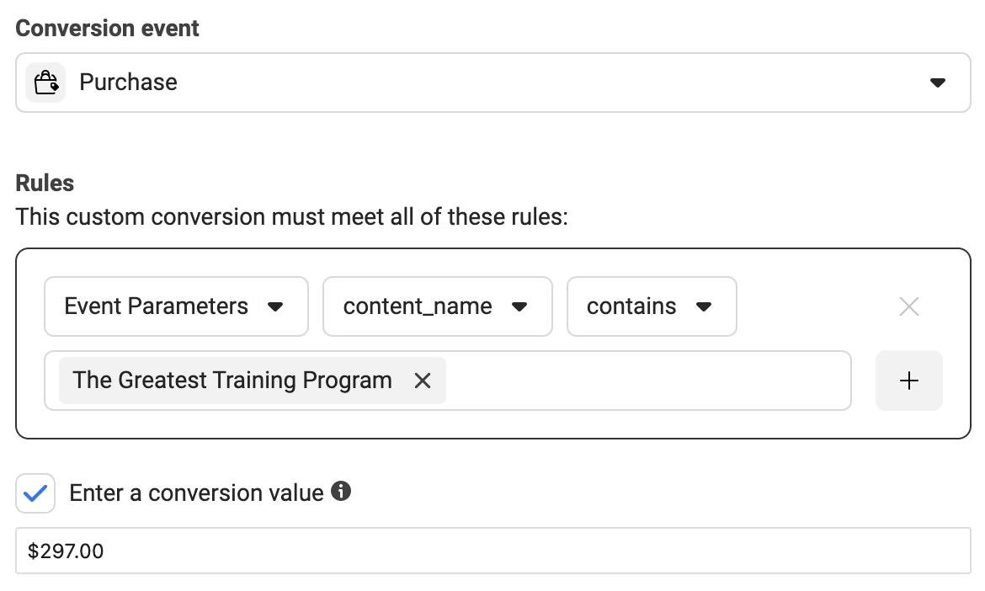Show info about conversion value

340,491
